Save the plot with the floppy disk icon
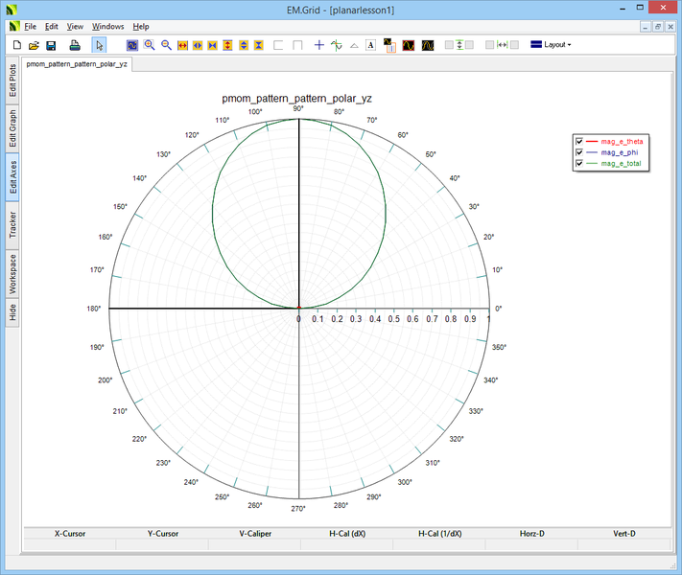Viewport: 682px width, 575px height. tap(51, 45)
